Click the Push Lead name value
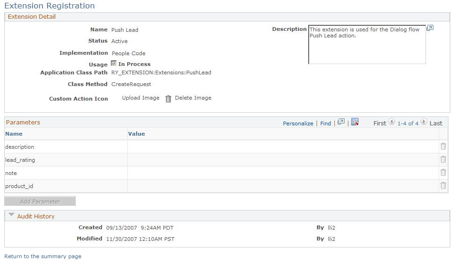This screenshot has width=455, height=261. point(125,30)
